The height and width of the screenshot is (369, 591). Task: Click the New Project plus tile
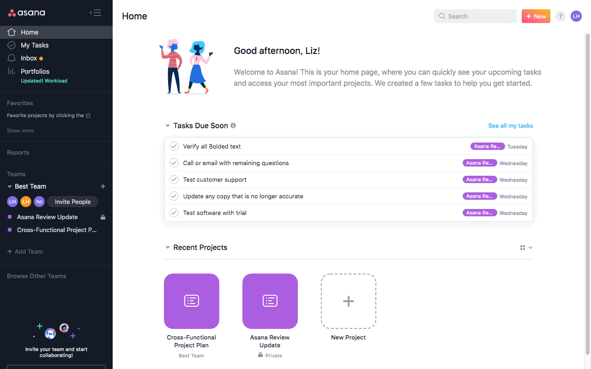tap(349, 301)
